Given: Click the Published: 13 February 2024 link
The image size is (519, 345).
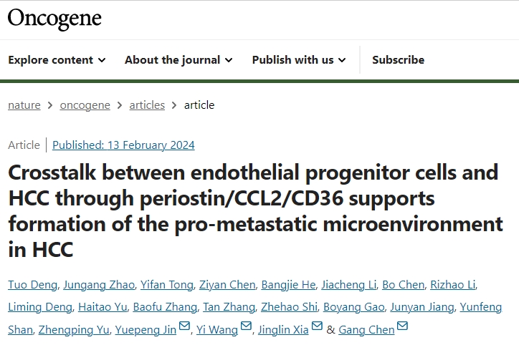Looking at the screenshot, I should tap(123, 145).
